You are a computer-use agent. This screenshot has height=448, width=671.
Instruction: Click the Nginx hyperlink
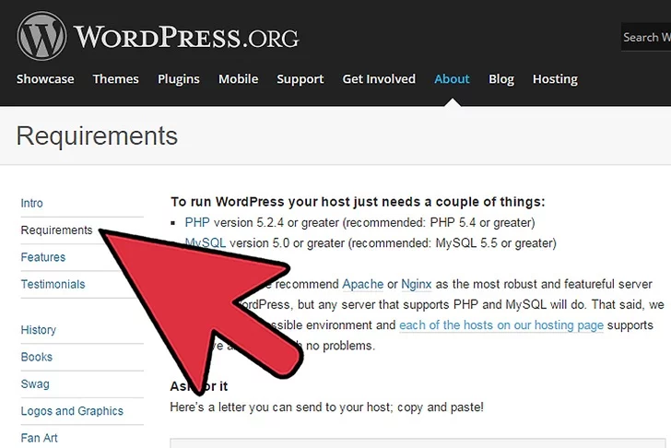417,284
